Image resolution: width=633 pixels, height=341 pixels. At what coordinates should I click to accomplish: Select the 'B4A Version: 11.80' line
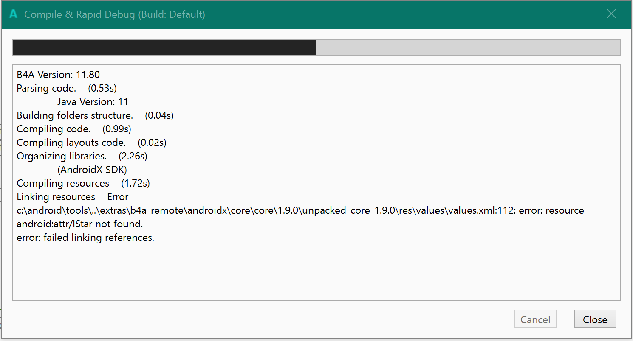(58, 75)
